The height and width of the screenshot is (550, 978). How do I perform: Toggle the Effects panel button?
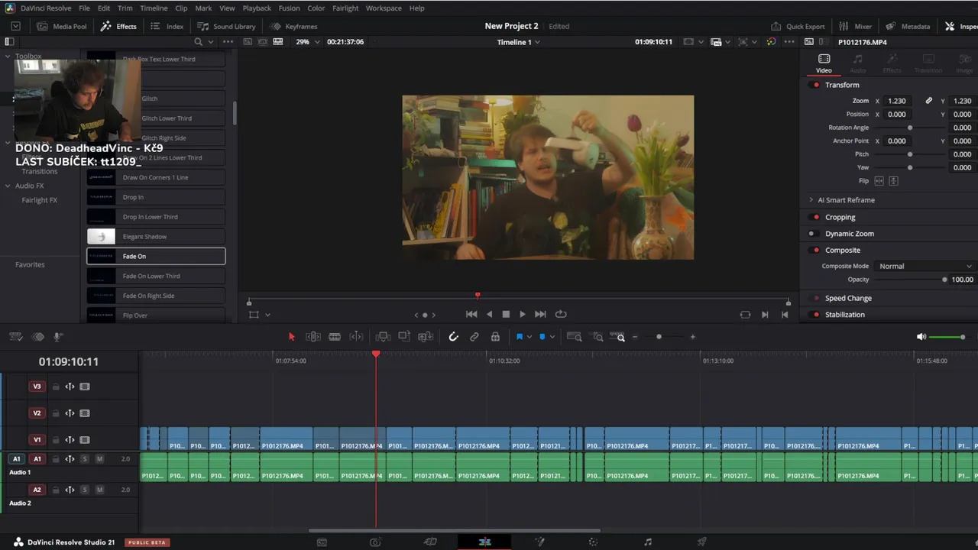(118, 26)
